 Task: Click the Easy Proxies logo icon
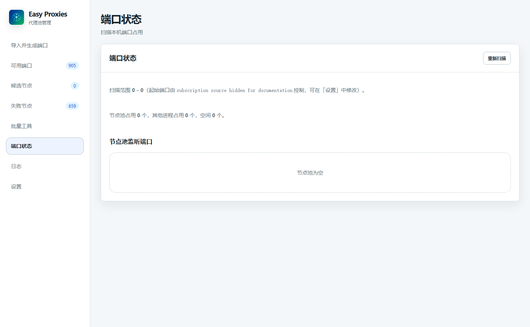[x=17, y=17]
